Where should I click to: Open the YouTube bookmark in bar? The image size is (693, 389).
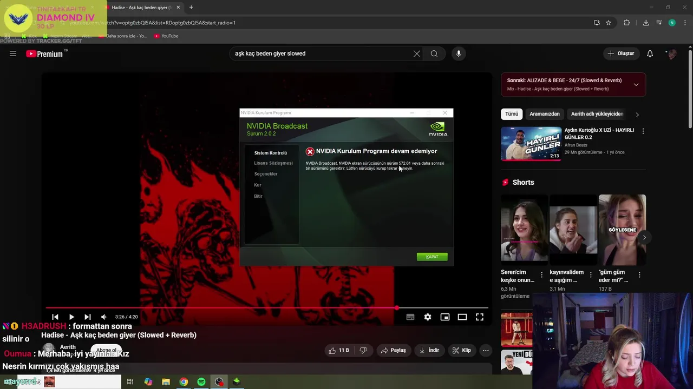tap(166, 36)
